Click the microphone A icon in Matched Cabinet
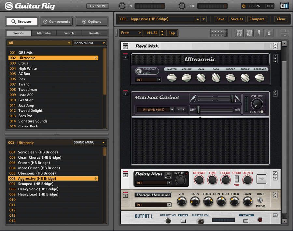 [x=193, y=98]
